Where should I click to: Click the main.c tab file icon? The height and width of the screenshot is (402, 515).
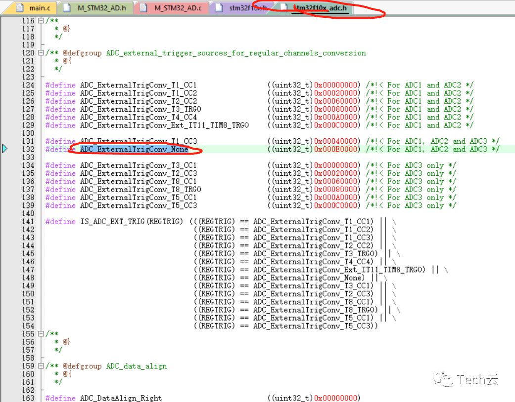pyautogui.click(x=20, y=8)
